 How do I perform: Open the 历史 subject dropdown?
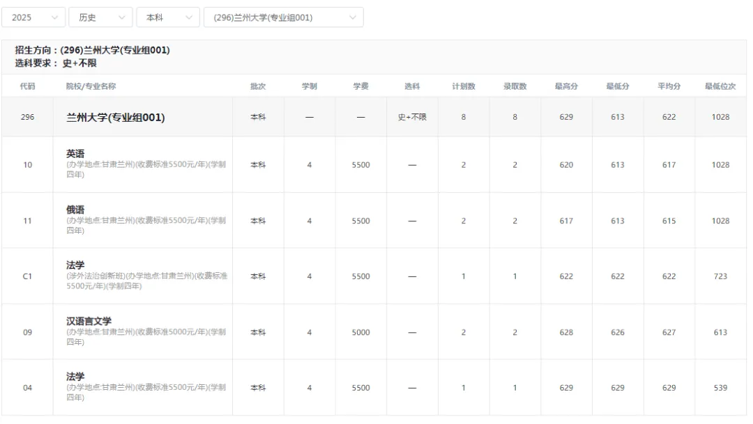[101, 17]
